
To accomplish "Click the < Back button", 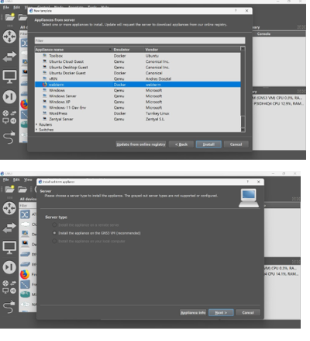I will click(x=181, y=144).
